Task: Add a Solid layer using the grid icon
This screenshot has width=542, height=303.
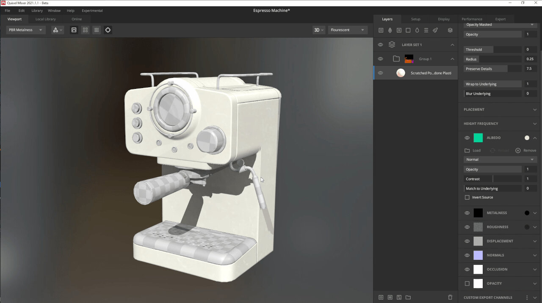Action: pyautogui.click(x=381, y=30)
